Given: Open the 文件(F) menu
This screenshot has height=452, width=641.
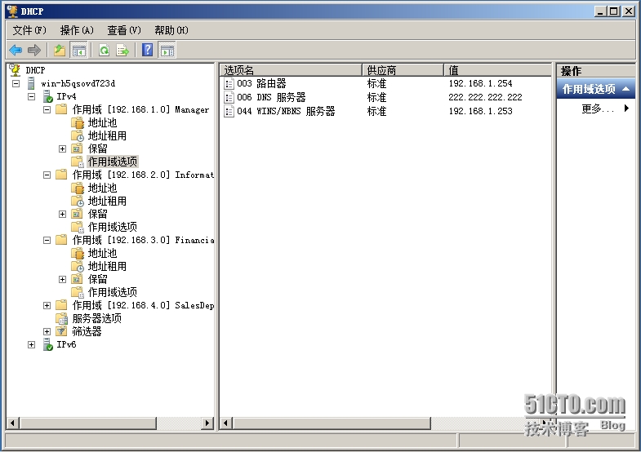Looking at the screenshot, I should point(29,30).
